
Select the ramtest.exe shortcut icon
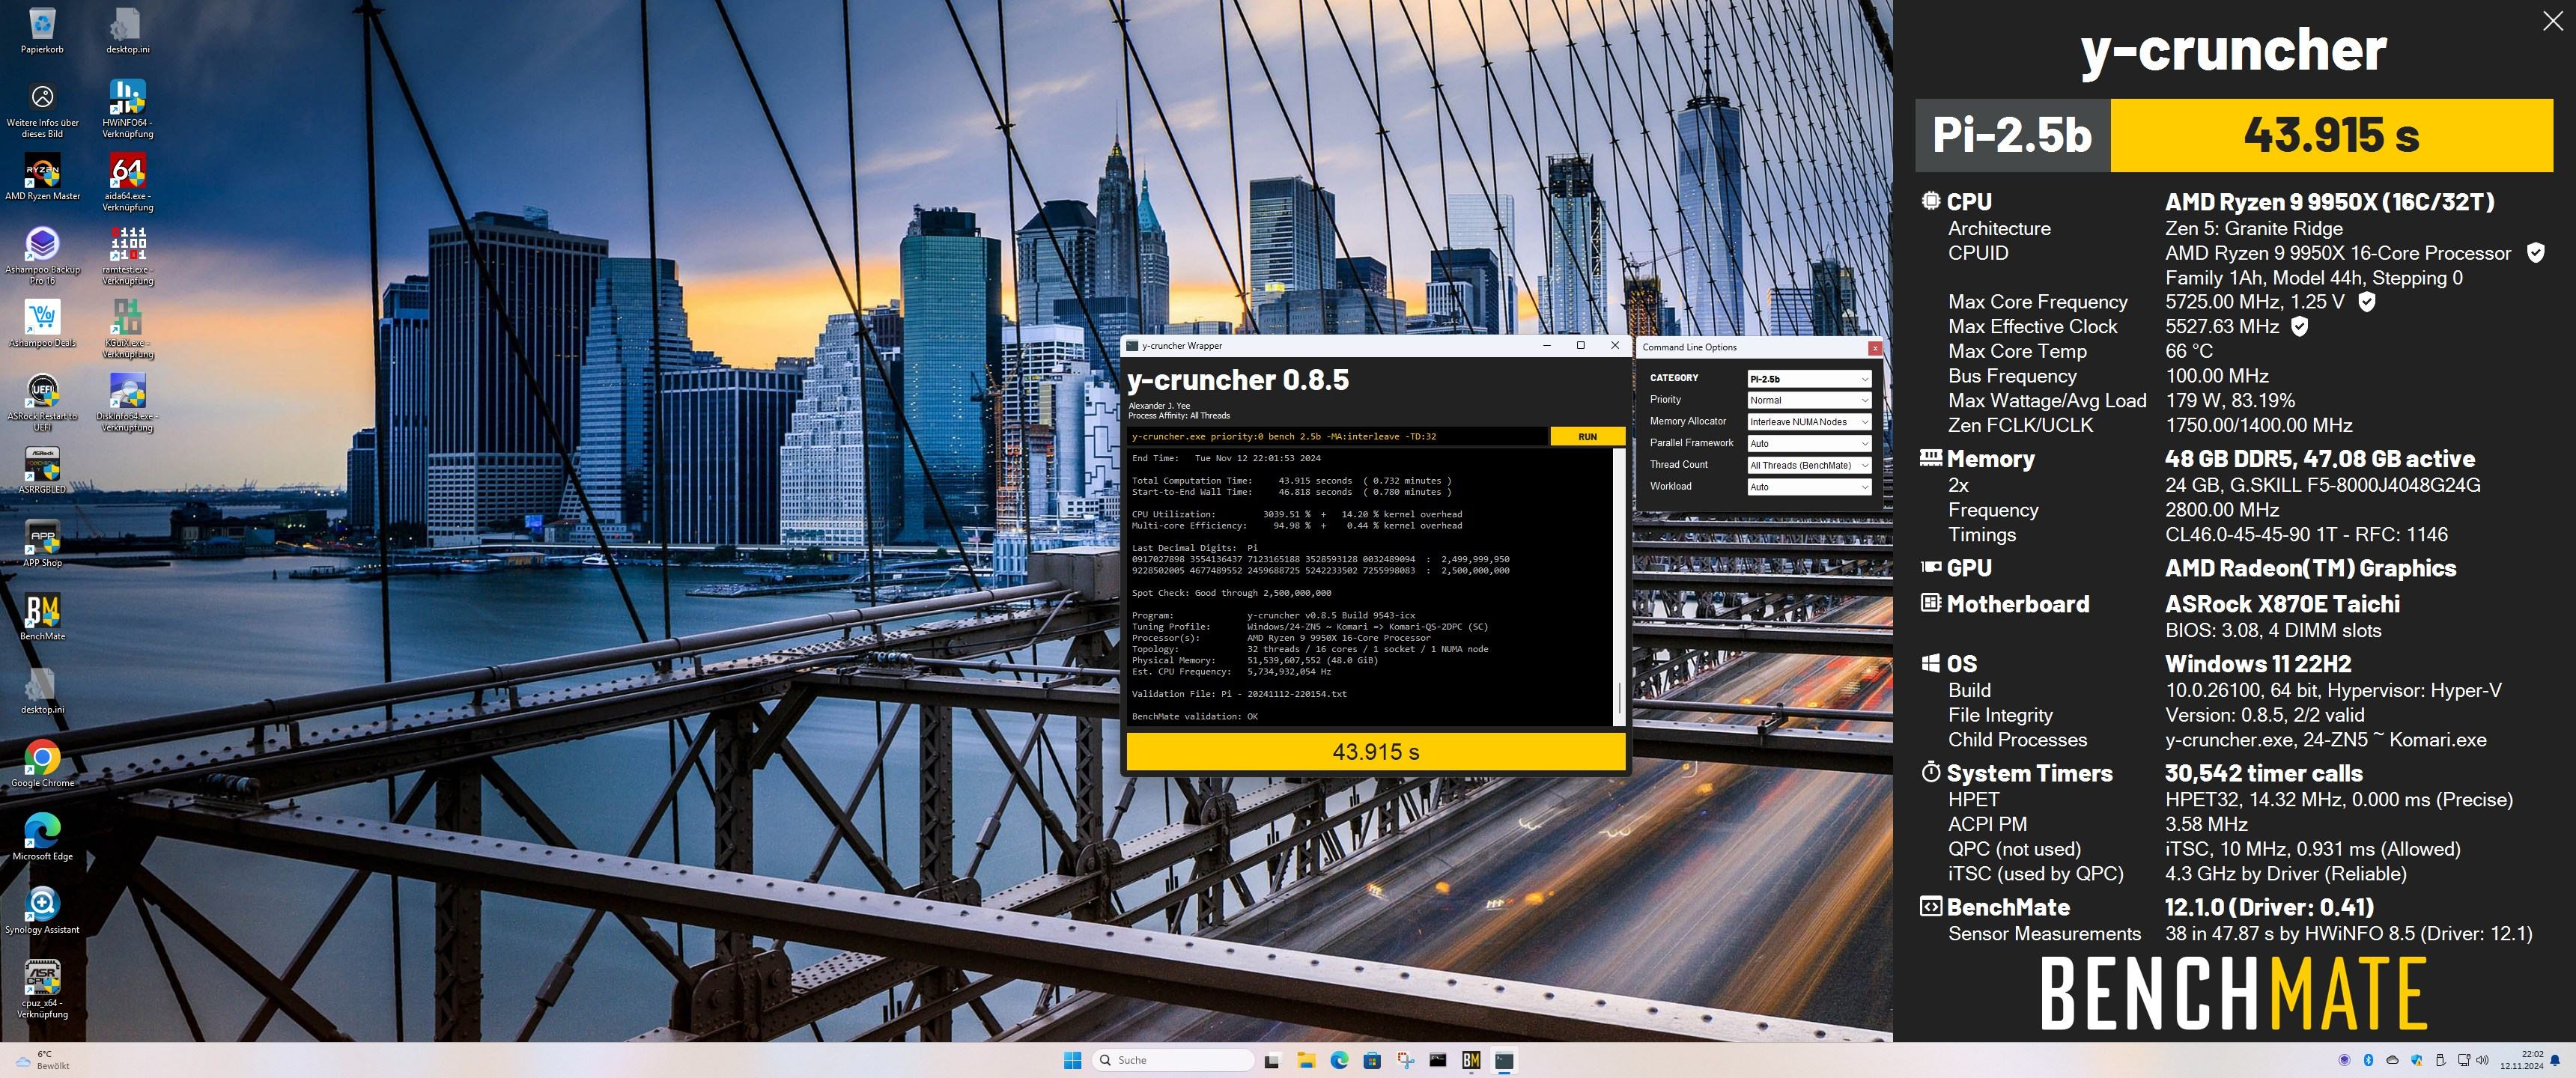tap(127, 255)
